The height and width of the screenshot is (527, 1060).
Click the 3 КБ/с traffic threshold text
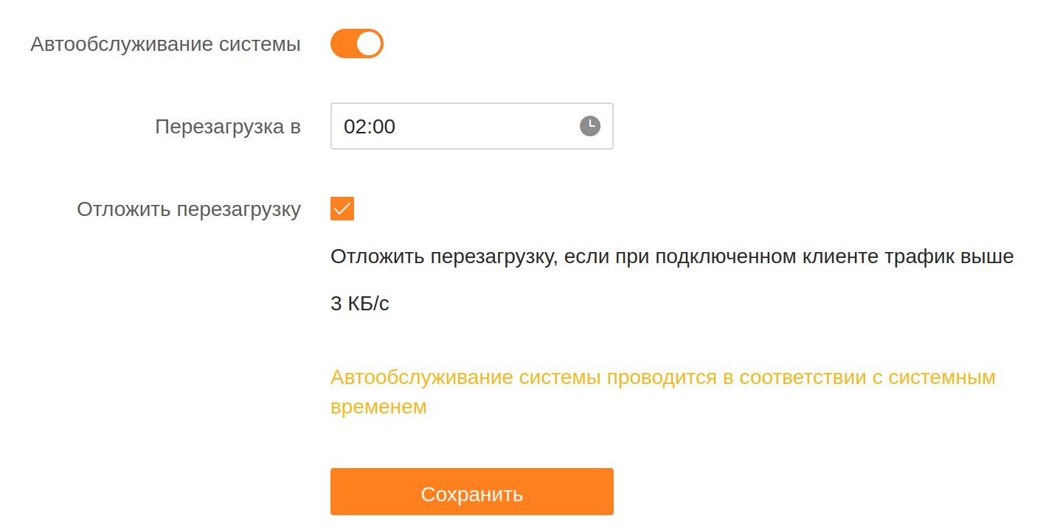tap(359, 304)
